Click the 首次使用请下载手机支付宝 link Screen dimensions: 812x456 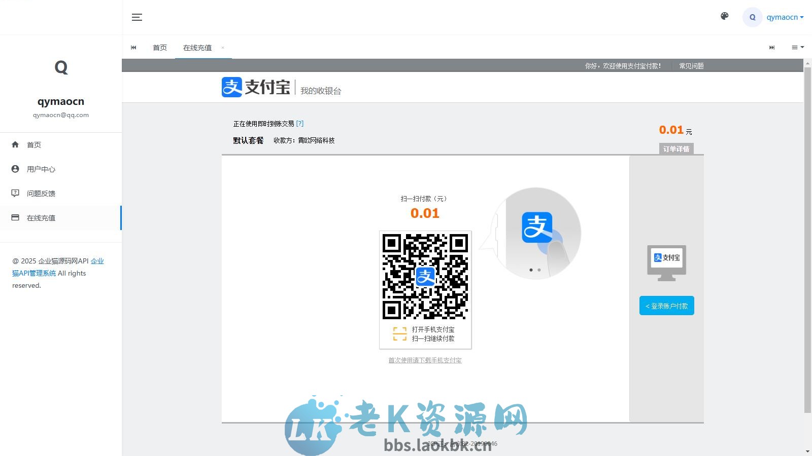tap(425, 360)
